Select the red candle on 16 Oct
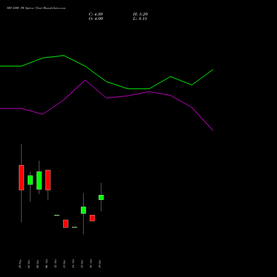277x277 pixels. pyautogui.click(x=93, y=218)
